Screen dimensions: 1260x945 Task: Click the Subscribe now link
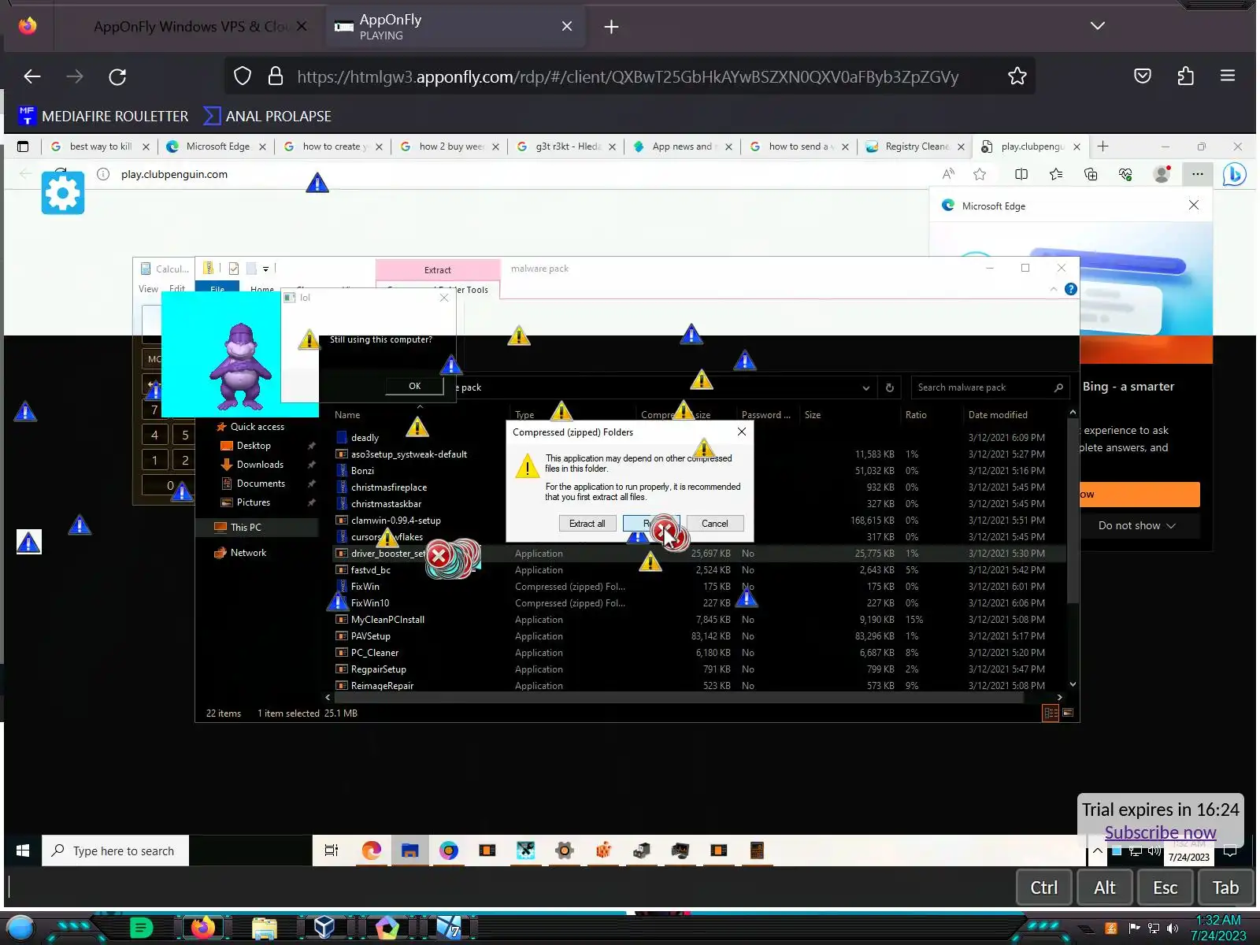tap(1160, 832)
